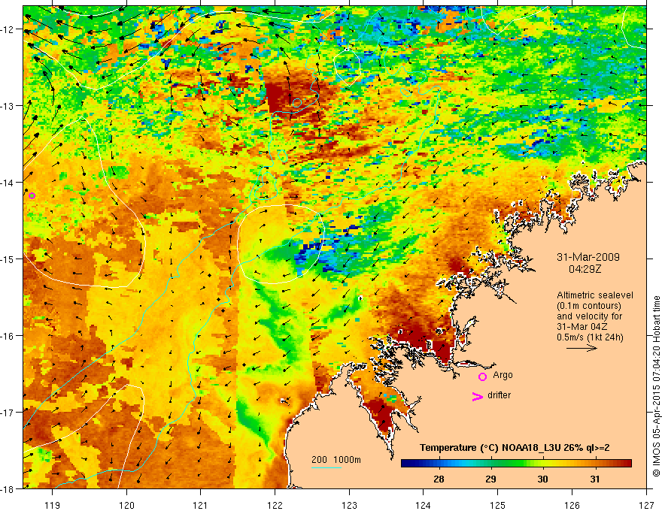Click the longitude axis label '119'
Image resolution: width=662 pixels, height=511 pixels.
click(x=53, y=505)
